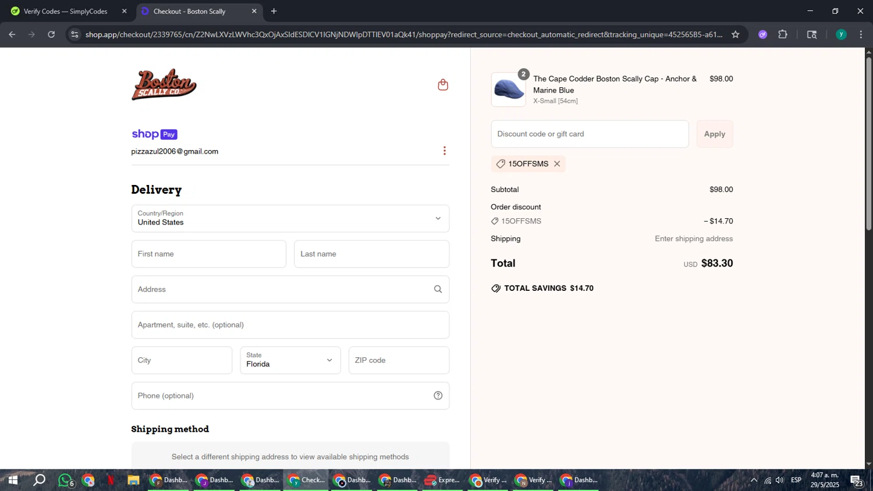Screen dimensions: 873x491
Task: Open WhatsApp from the taskbar
Action: [x=66, y=481]
